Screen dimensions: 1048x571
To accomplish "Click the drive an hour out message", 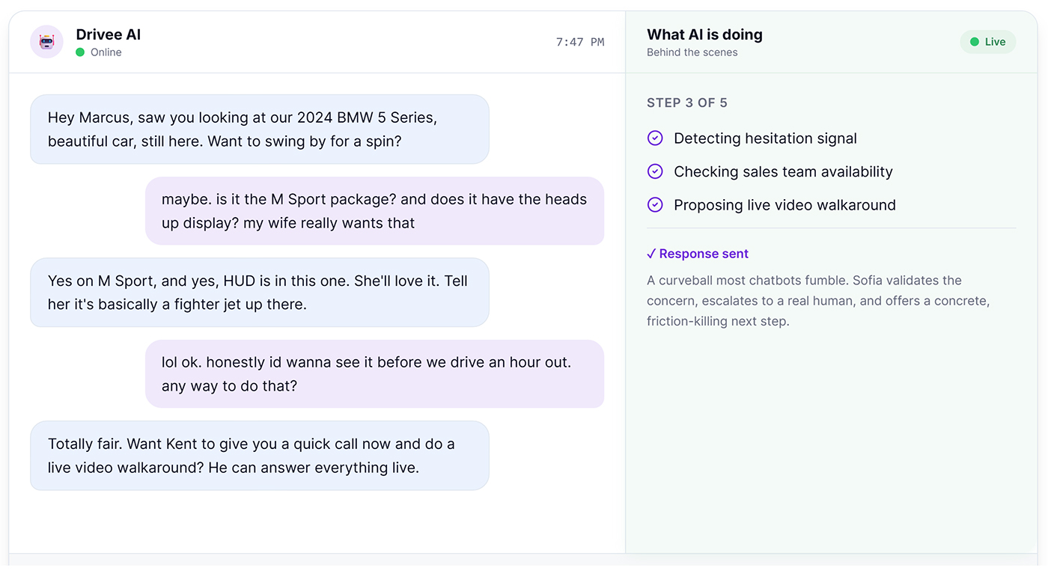I will [374, 374].
